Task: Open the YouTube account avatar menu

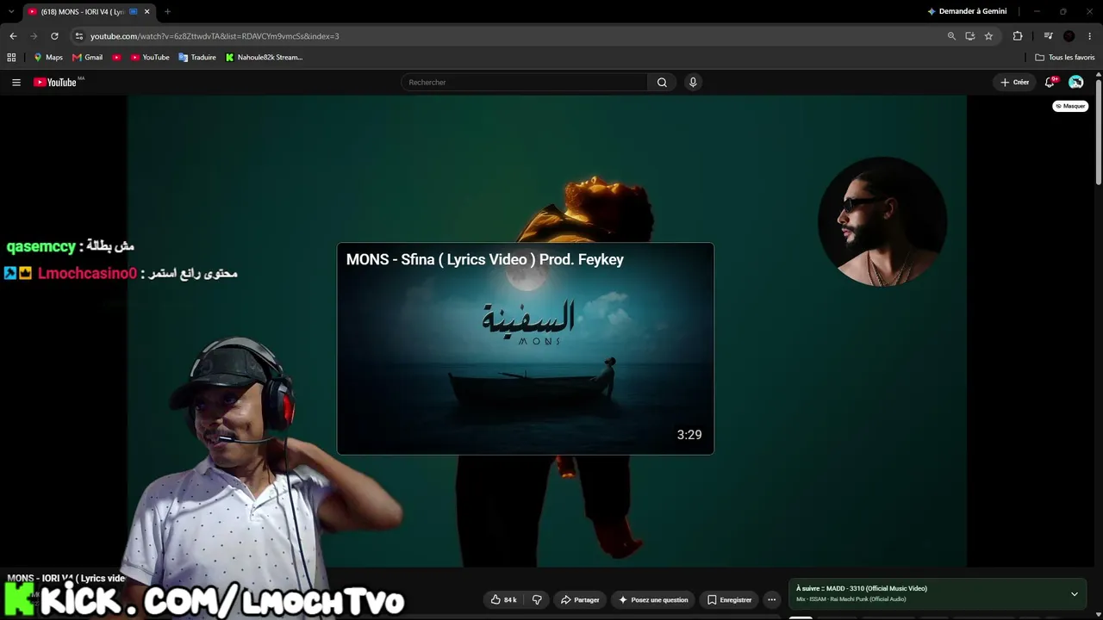Action: coord(1076,83)
